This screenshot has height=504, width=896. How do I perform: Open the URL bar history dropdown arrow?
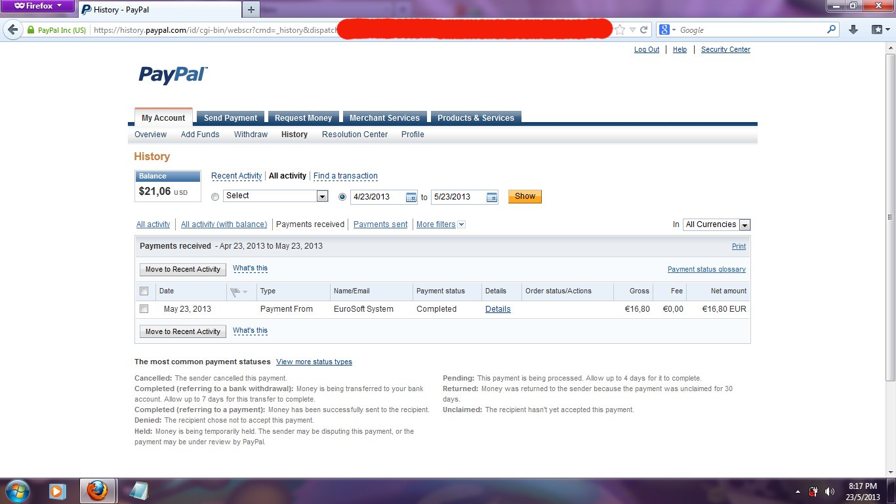[632, 30]
